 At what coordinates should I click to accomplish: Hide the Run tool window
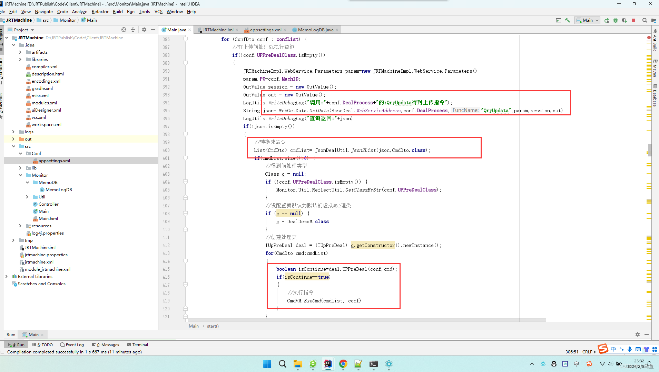click(x=647, y=334)
